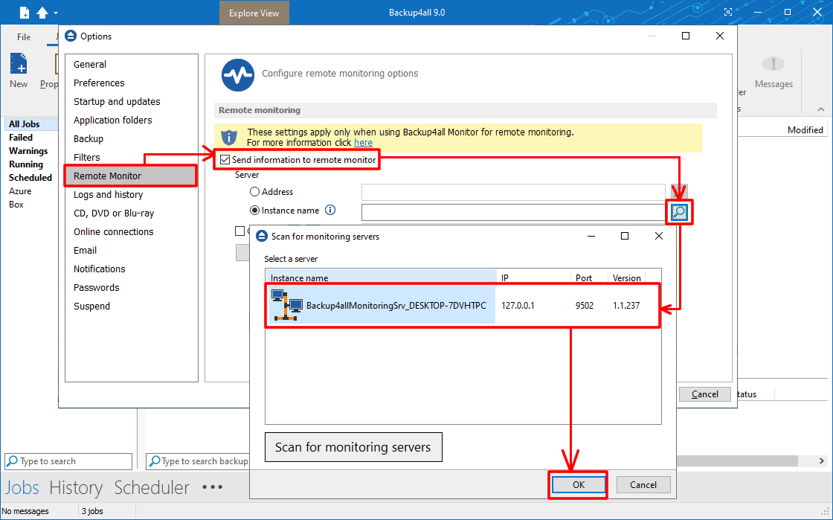Click Scan for monitoring servers button

(x=353, y=446)
